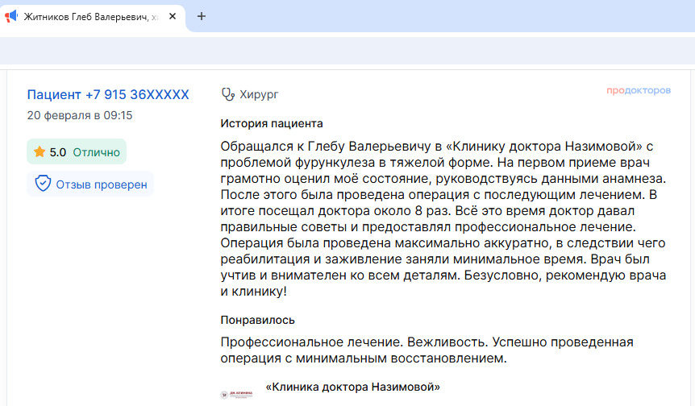Open the Пациент +7 915 36XXXXX link
Viewport: 695px width, 406px height.
click(108, 94)
